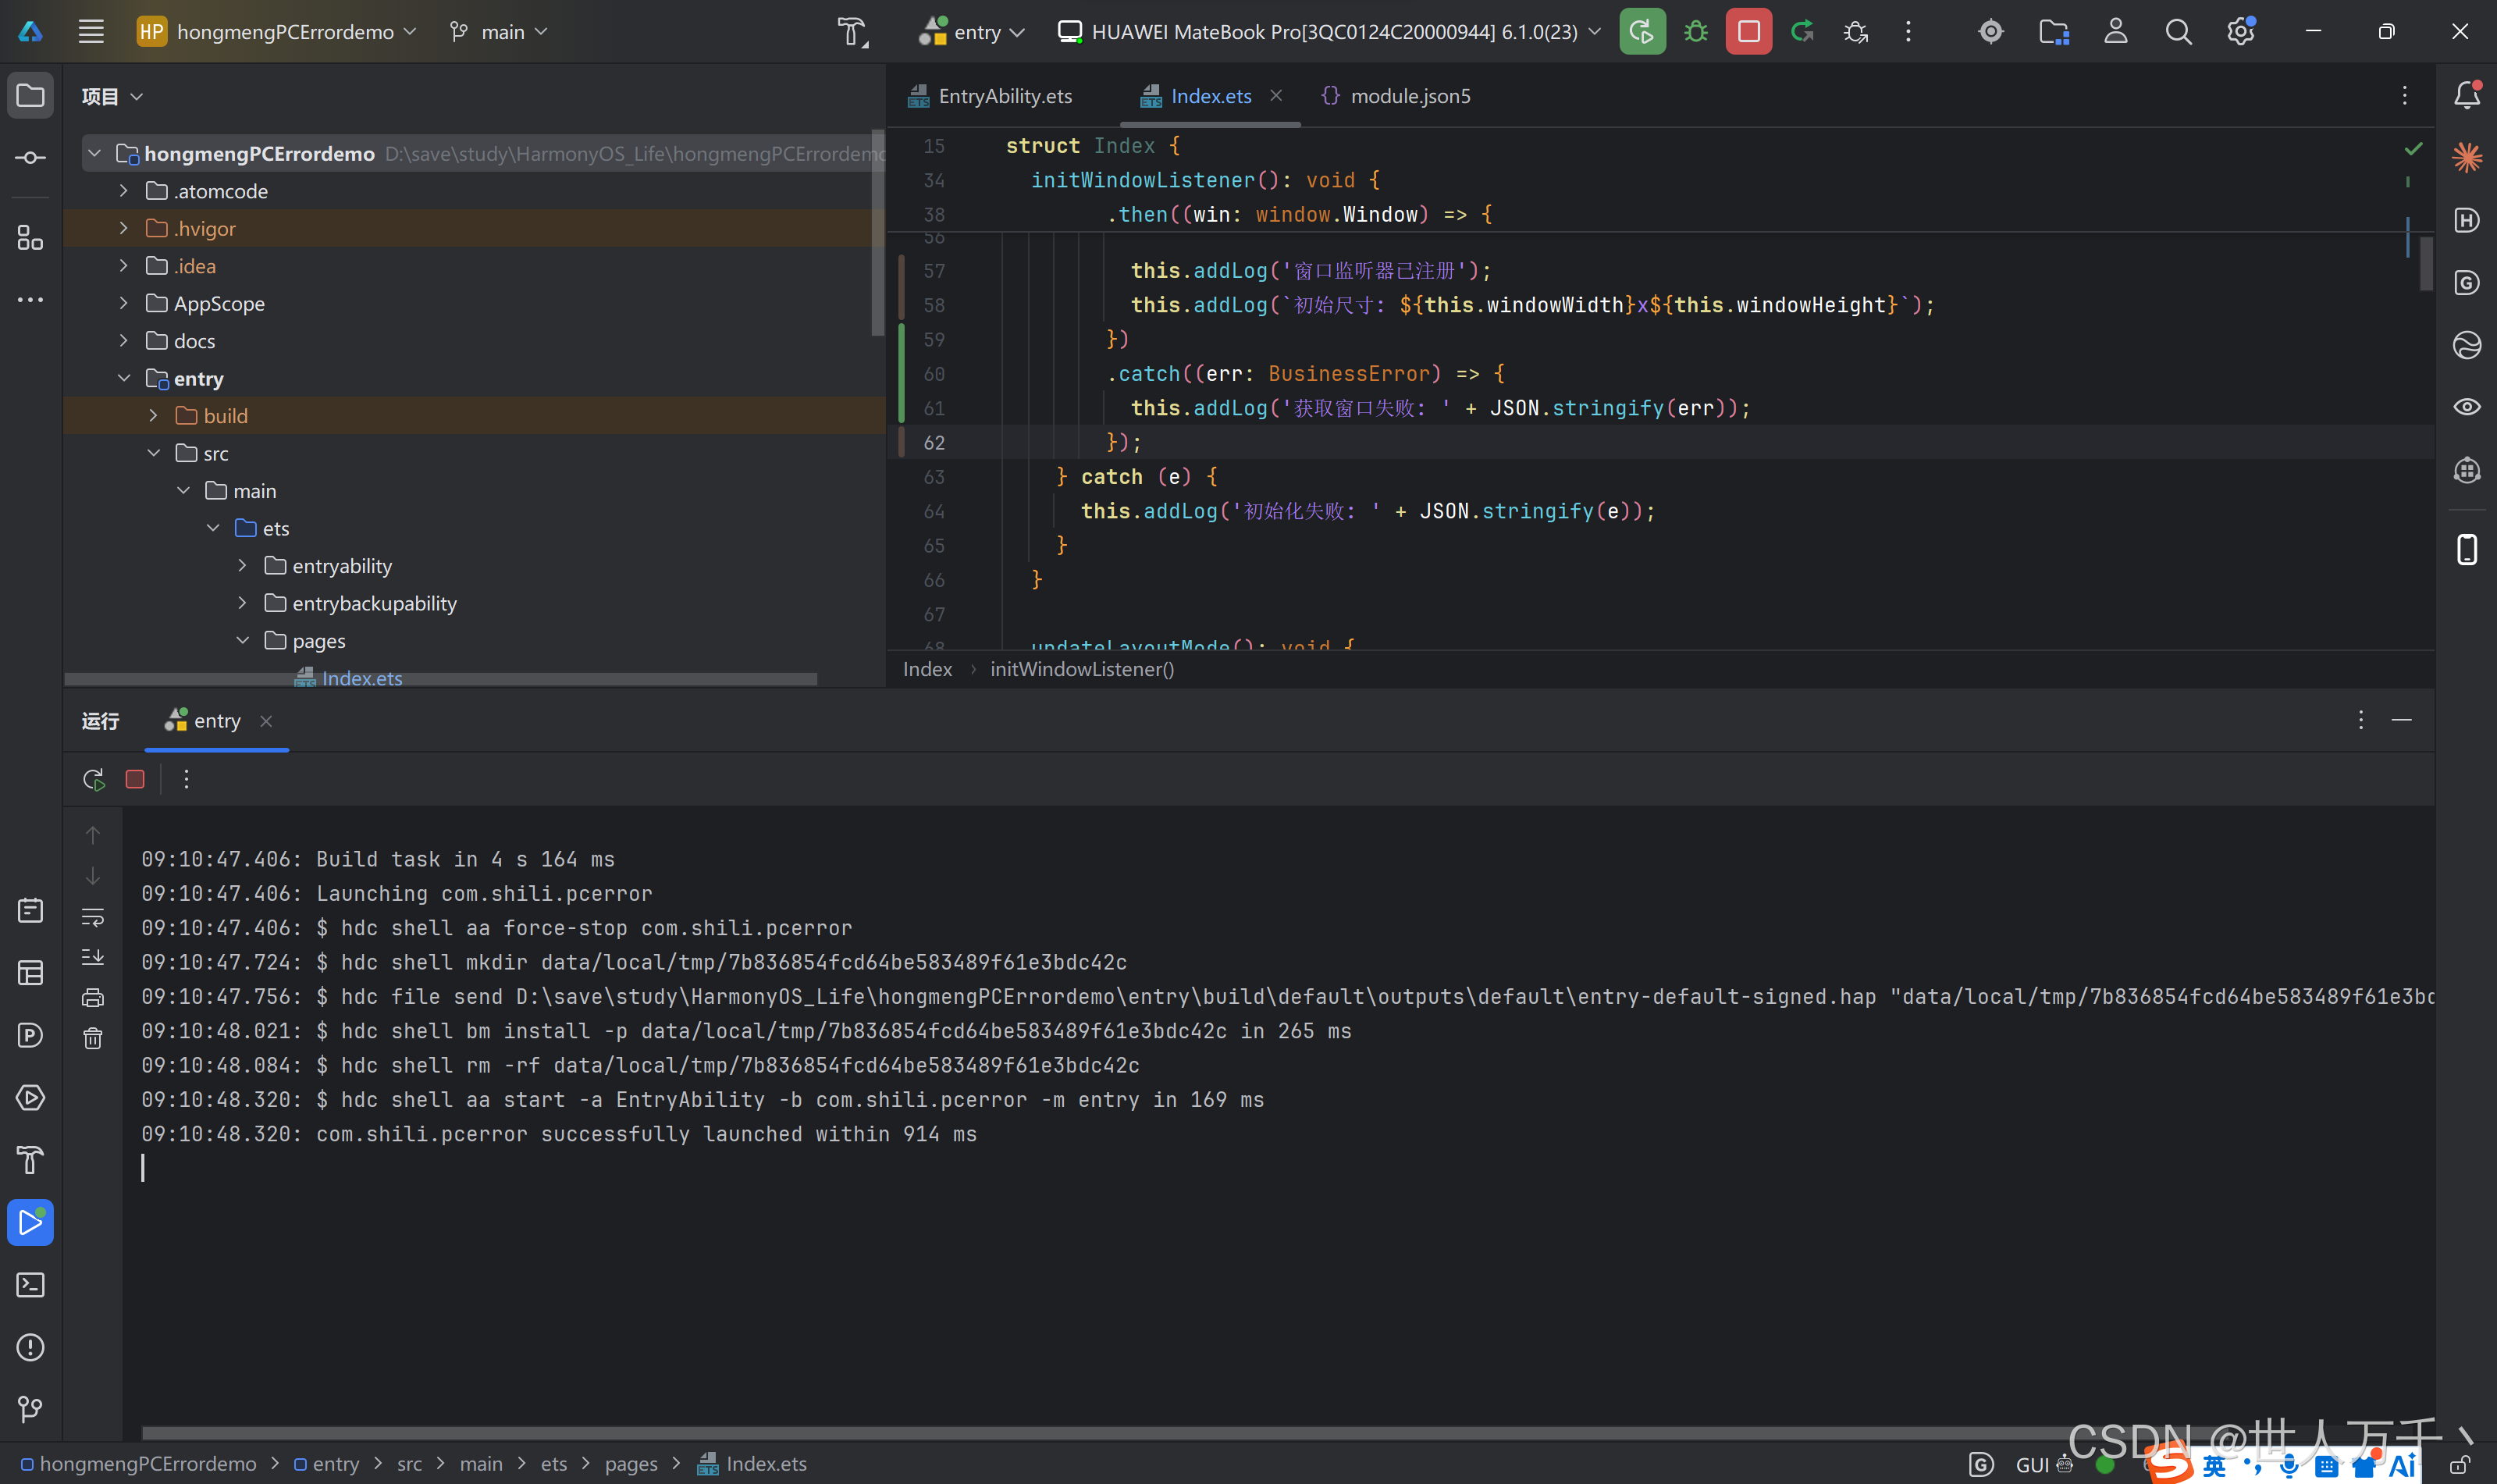Close the Index.ets tab
This screenshot has width=2497, height=1484.
pyautogui.click(x=1275, y=96)
